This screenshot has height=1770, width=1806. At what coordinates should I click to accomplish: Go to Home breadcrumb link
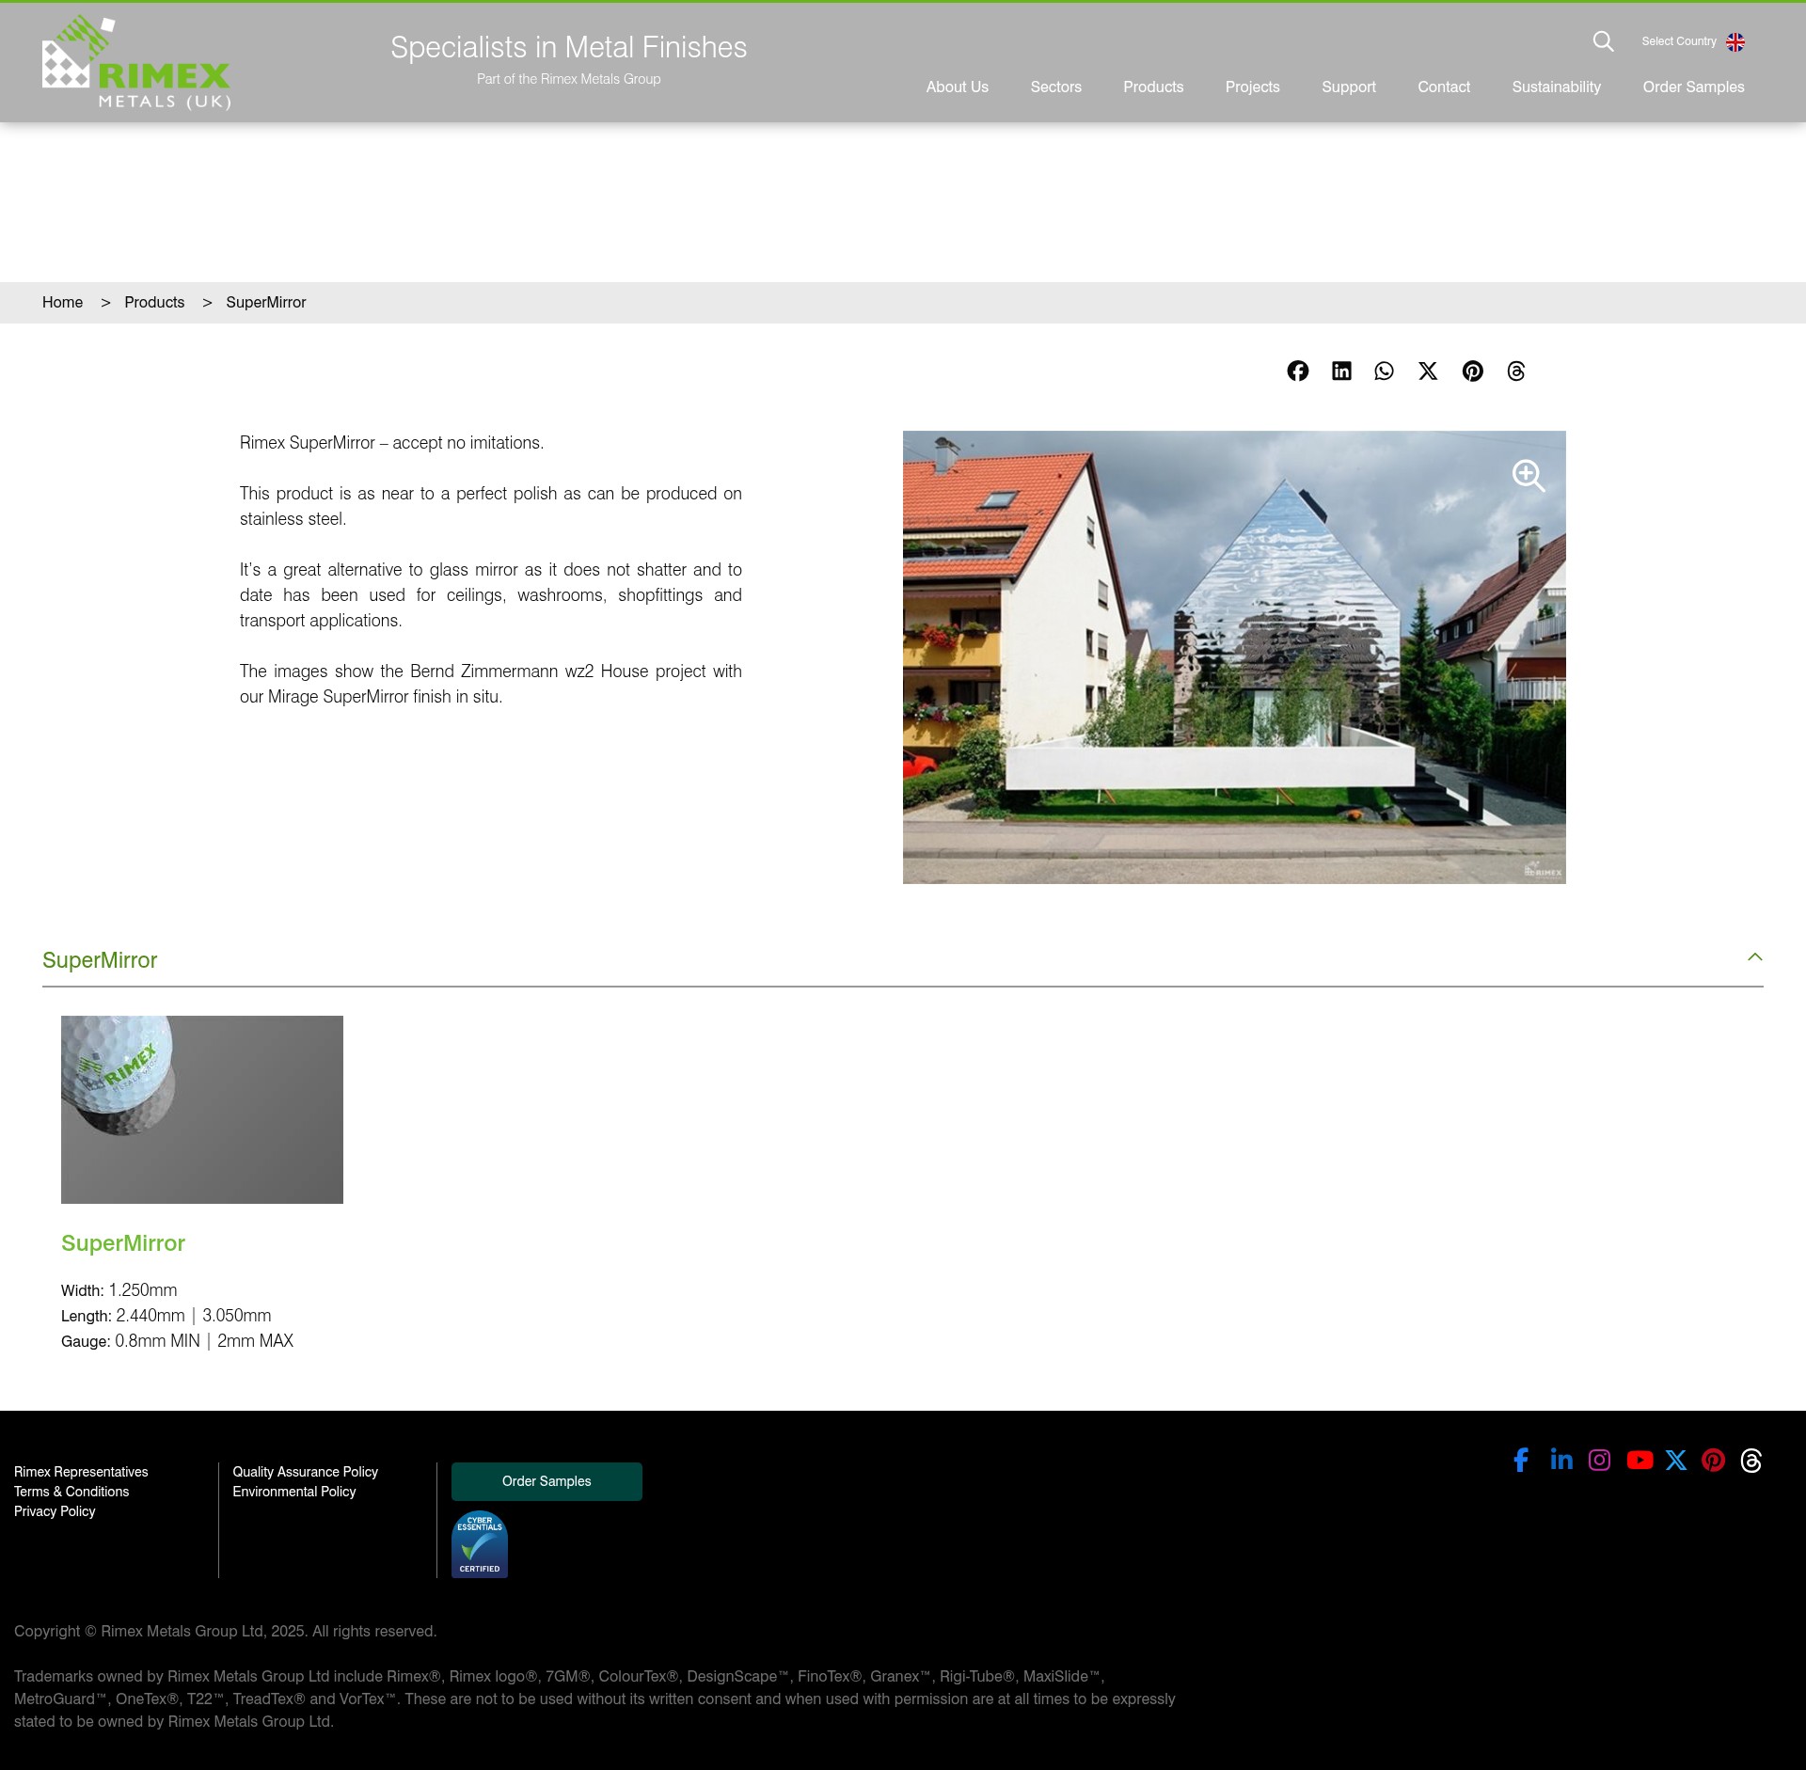coord(62,302)
